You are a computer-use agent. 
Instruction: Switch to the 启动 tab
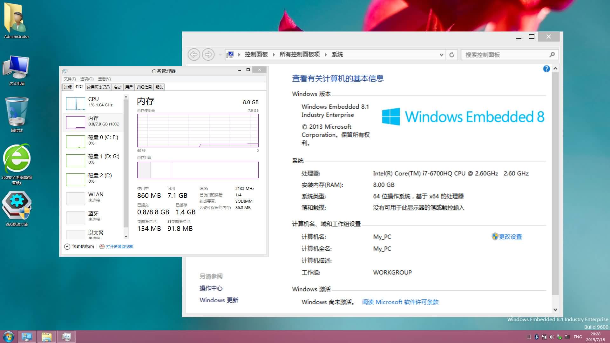pyautogui.click(x=118, y=87)
